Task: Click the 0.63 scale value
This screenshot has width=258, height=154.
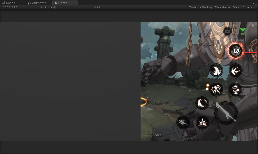Action: click(x=98, y=7)
